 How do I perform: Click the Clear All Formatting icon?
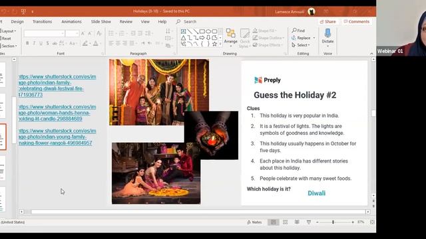tap(99, 33)
